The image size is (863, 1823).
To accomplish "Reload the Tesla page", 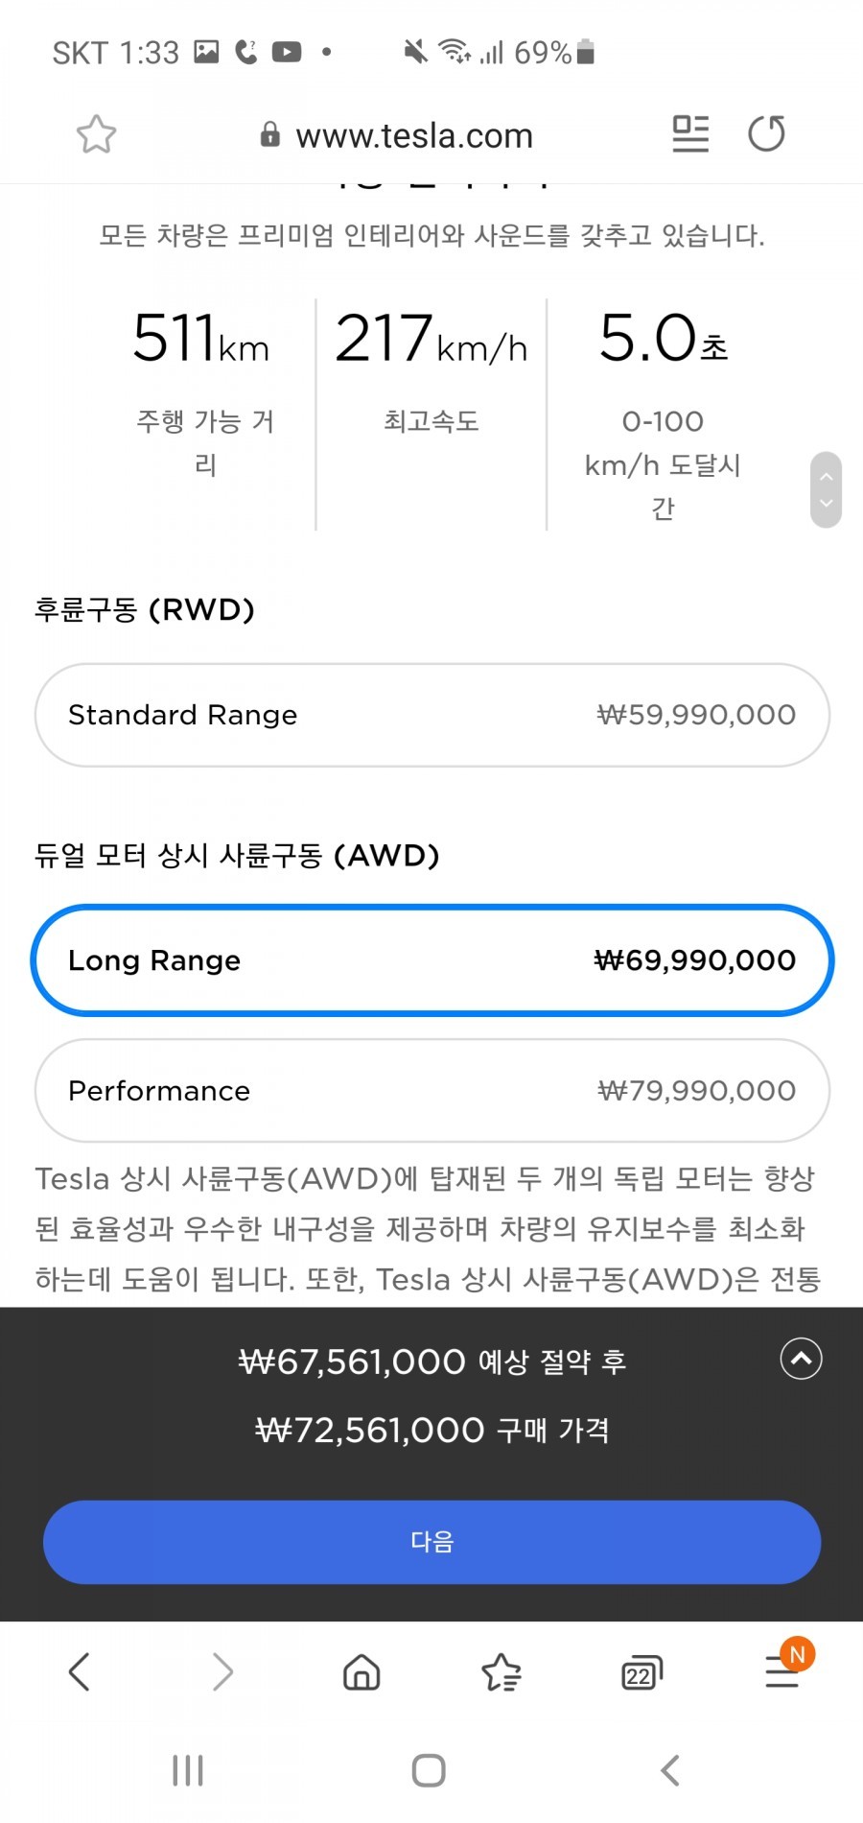I will click(766, 134).
